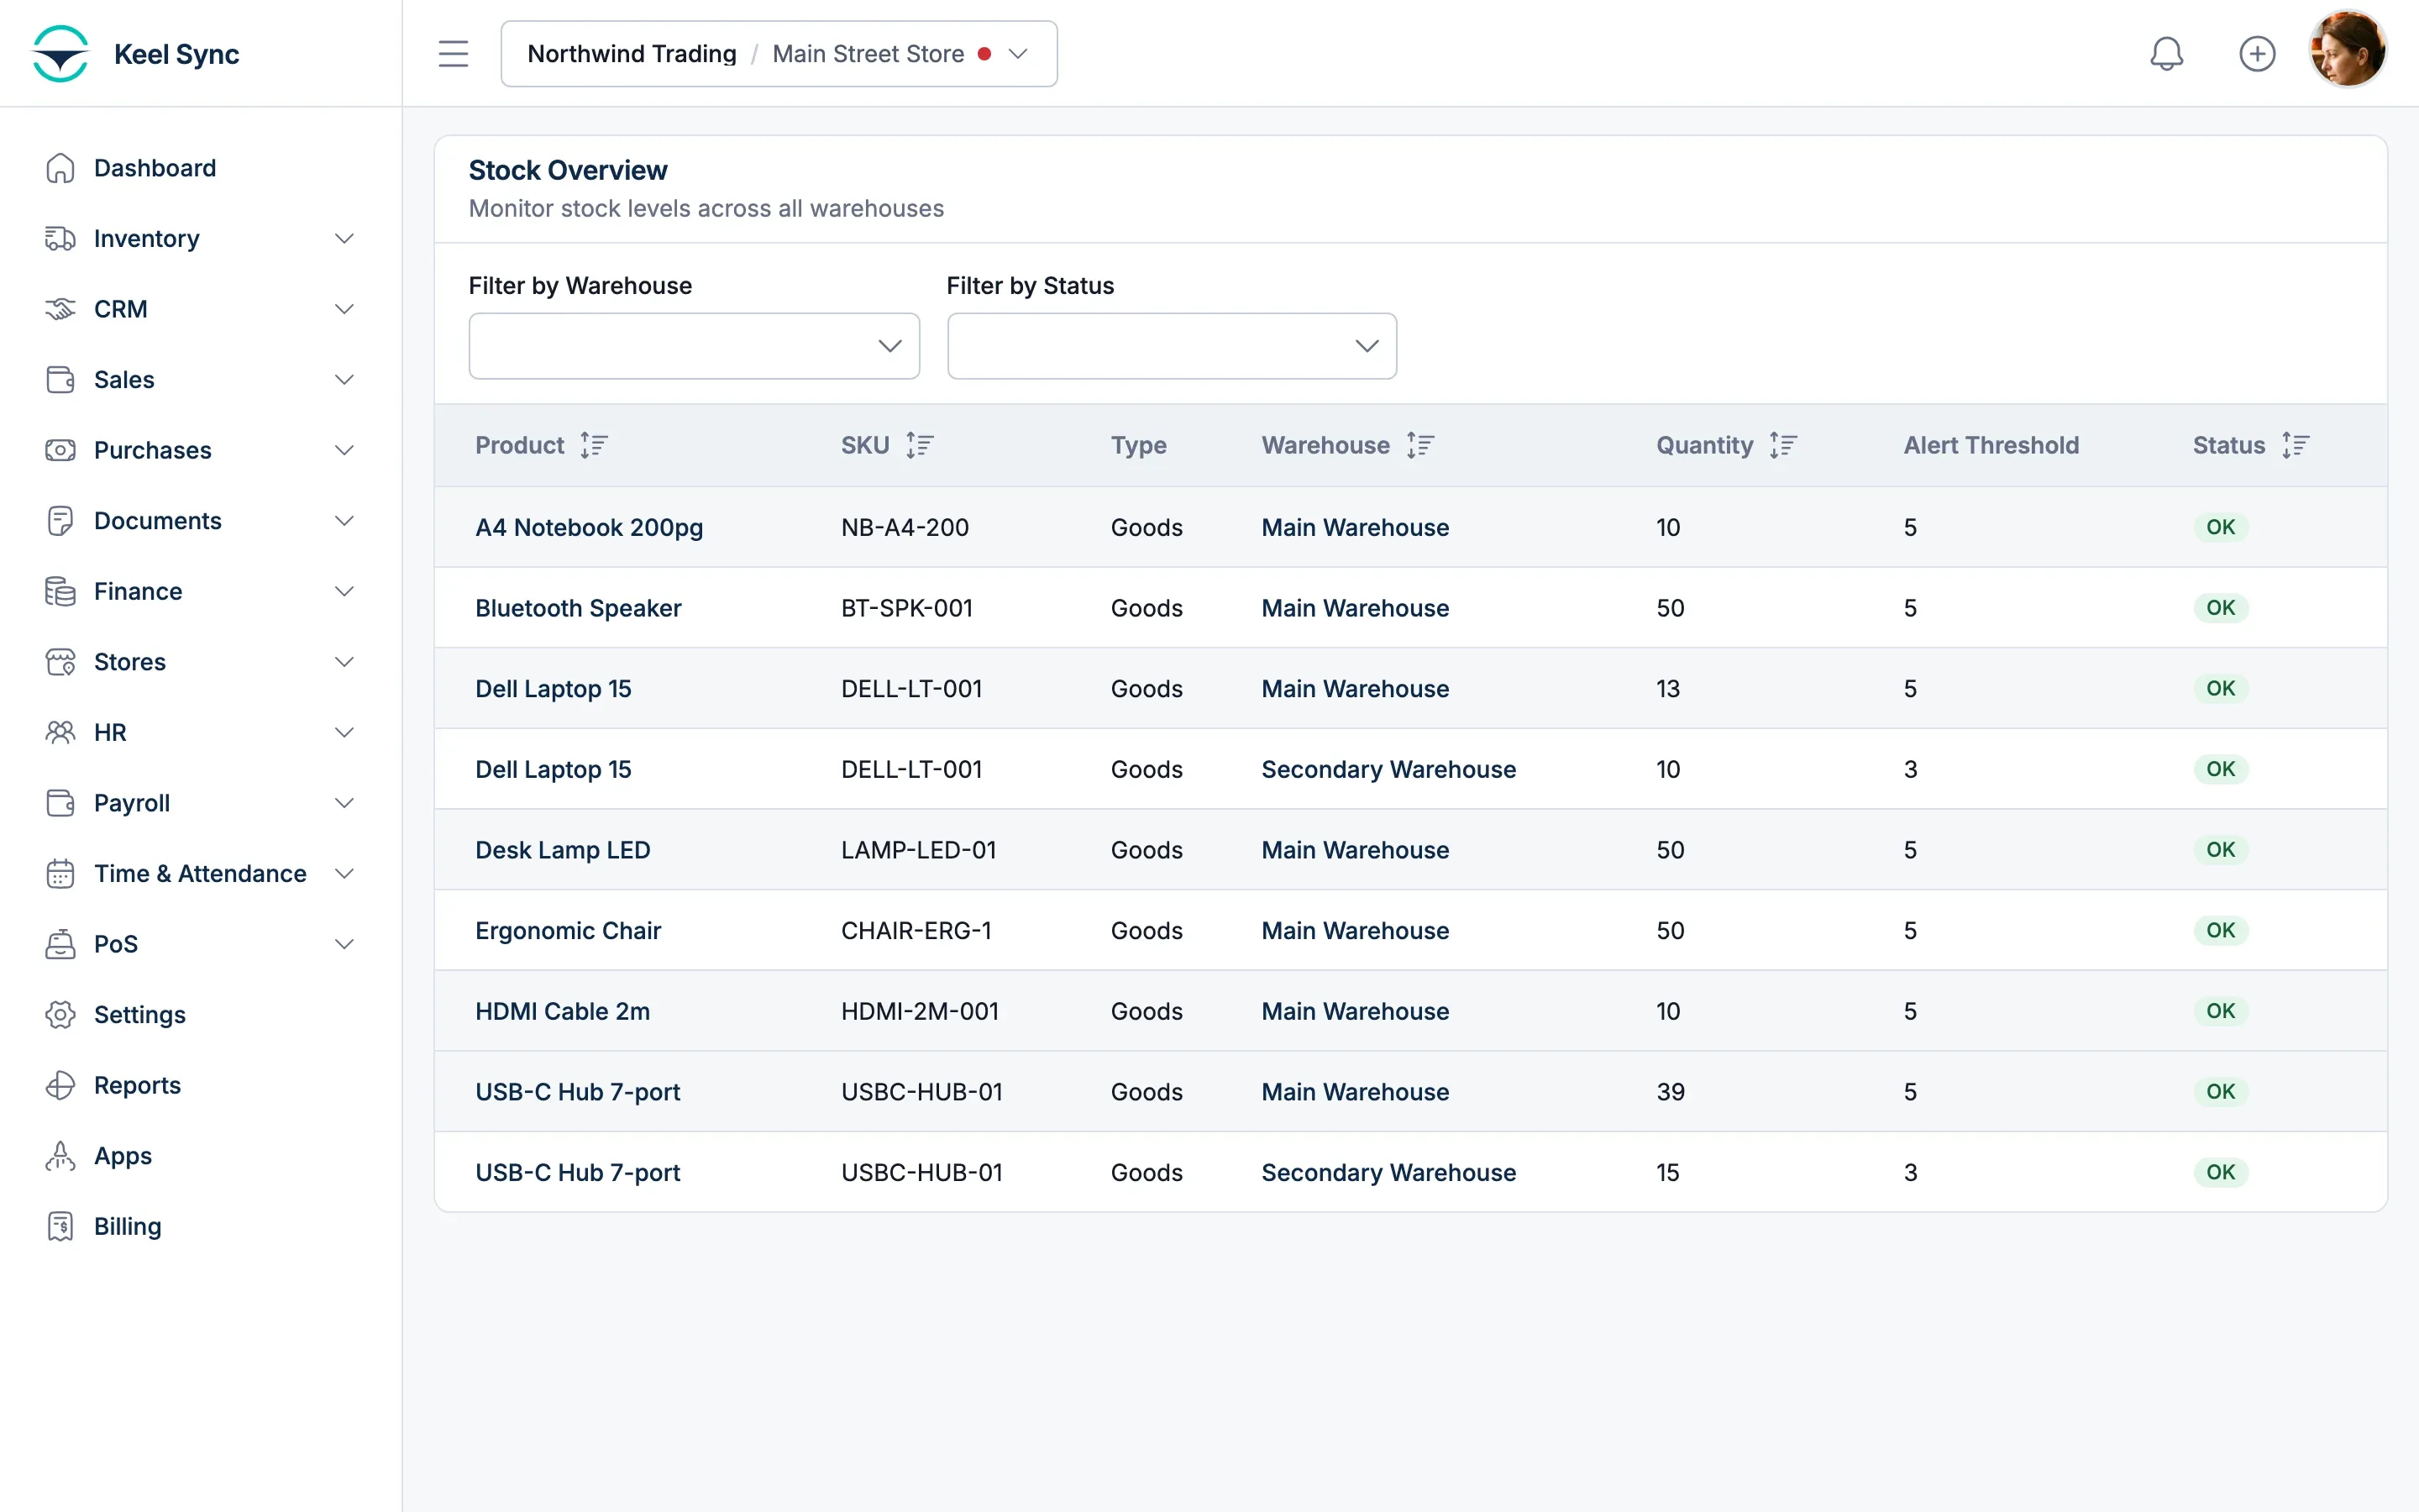The width and height of the screenshot is (2419, 1512).
Task: Click the Settings gear icon in sidebar
Action: (60, 1014)
